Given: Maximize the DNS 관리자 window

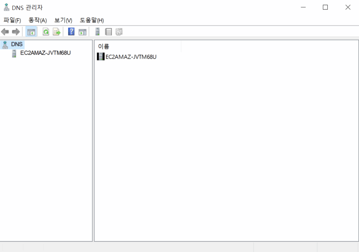Looking at the screenshot, I should [x=325, y=7].
